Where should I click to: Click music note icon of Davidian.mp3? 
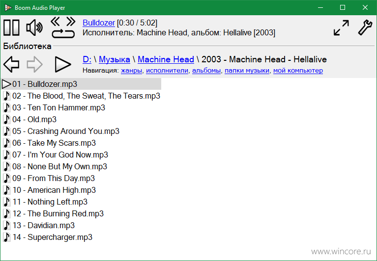[x=7, y=225]
